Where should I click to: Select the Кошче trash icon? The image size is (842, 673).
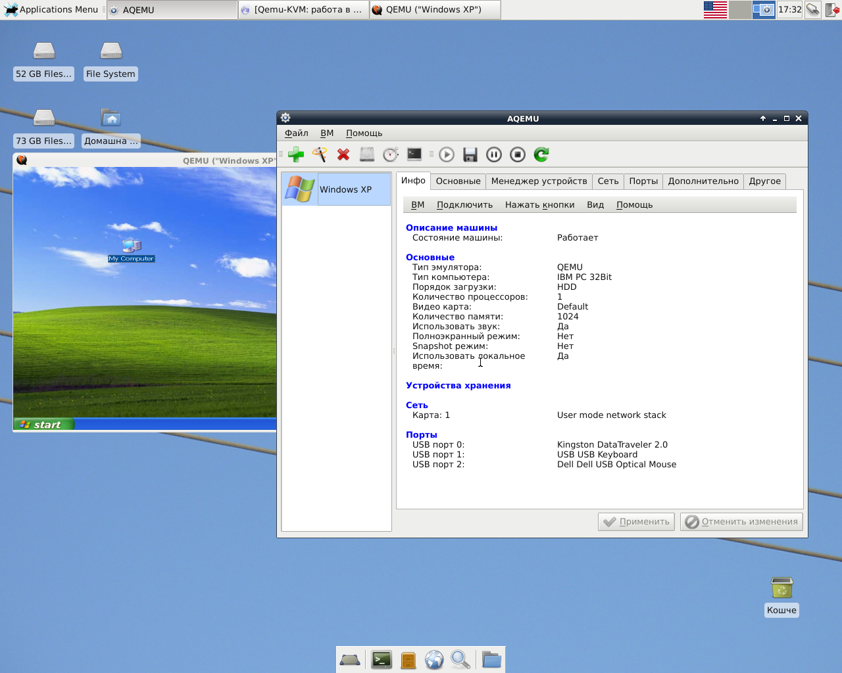pyautogui.click(x=781, y=596)
